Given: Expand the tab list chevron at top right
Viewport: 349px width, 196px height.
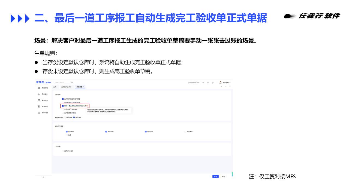Looking at the screenshot, I should [x=230, y=87].
